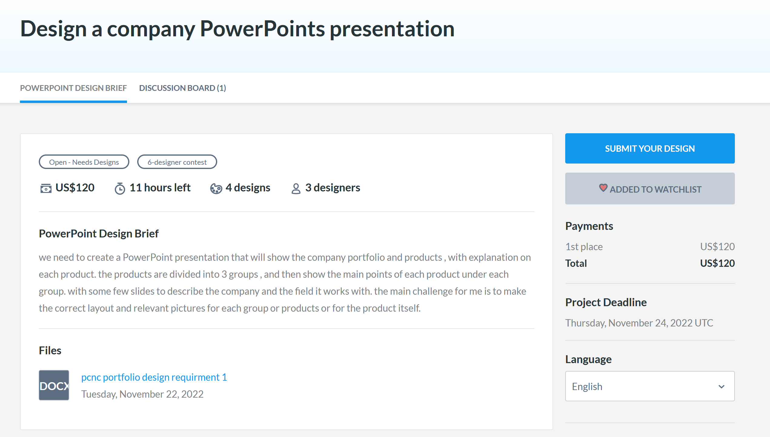Click the stopwatch icon next to 11 hours left
The height and width of the screenshot is (437, 770).
coord(120,188)
